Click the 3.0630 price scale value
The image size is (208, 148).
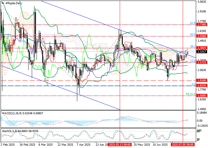point(202,2)
